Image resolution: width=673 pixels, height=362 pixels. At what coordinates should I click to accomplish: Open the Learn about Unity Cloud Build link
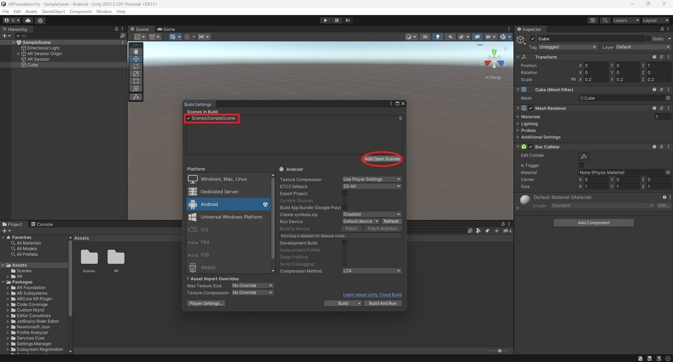(372, 295)
